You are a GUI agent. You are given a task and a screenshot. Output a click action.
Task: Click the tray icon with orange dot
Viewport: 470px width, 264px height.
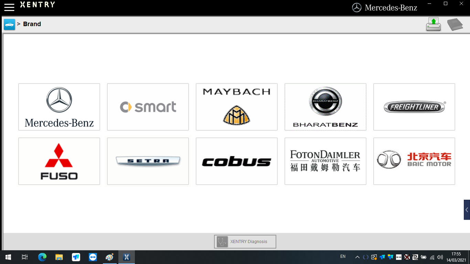tap(374, 257)
